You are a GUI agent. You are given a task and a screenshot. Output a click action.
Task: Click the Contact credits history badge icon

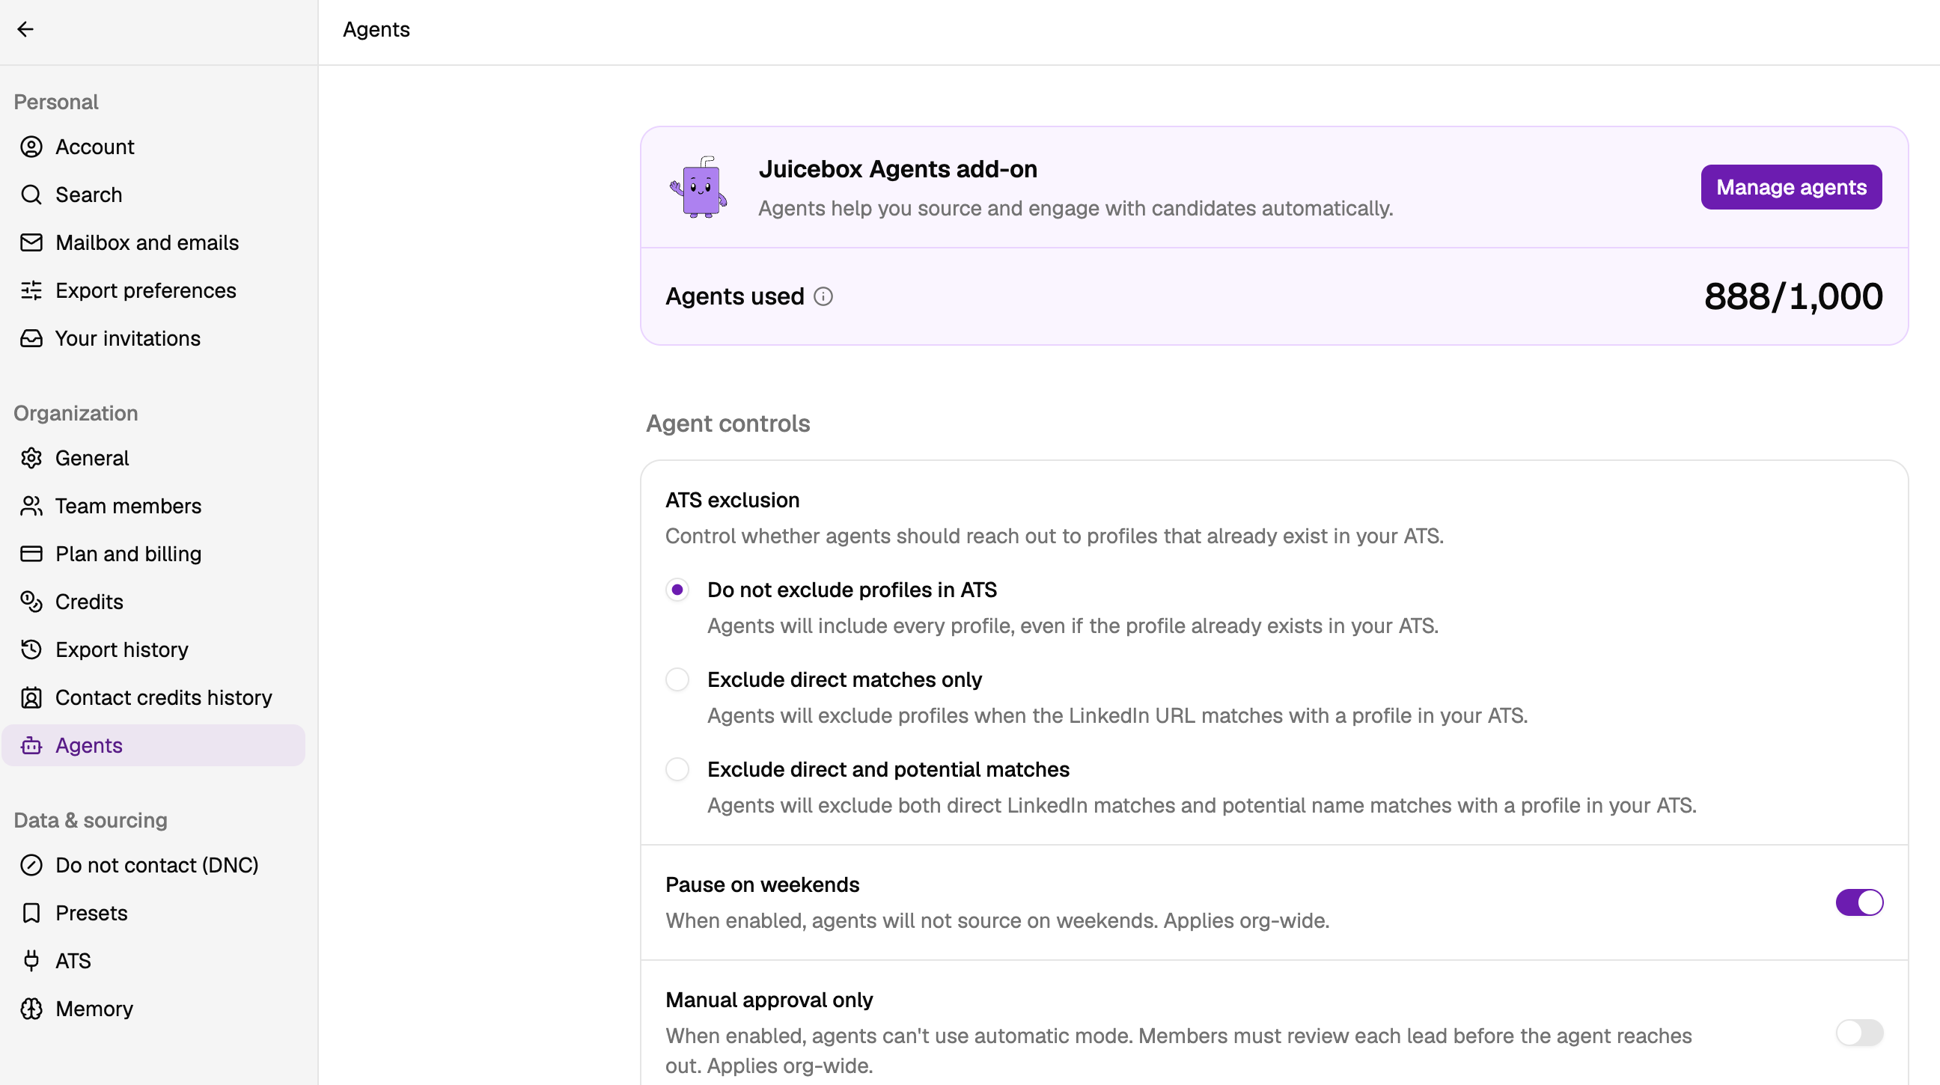[31, 698]
